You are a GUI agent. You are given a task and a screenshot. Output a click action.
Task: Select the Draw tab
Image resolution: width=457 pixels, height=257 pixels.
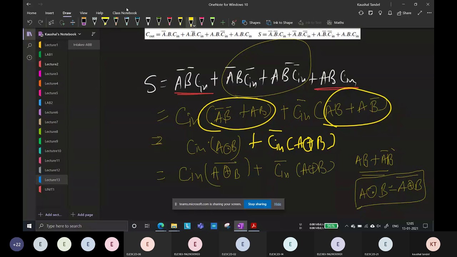tap(67, 13)
